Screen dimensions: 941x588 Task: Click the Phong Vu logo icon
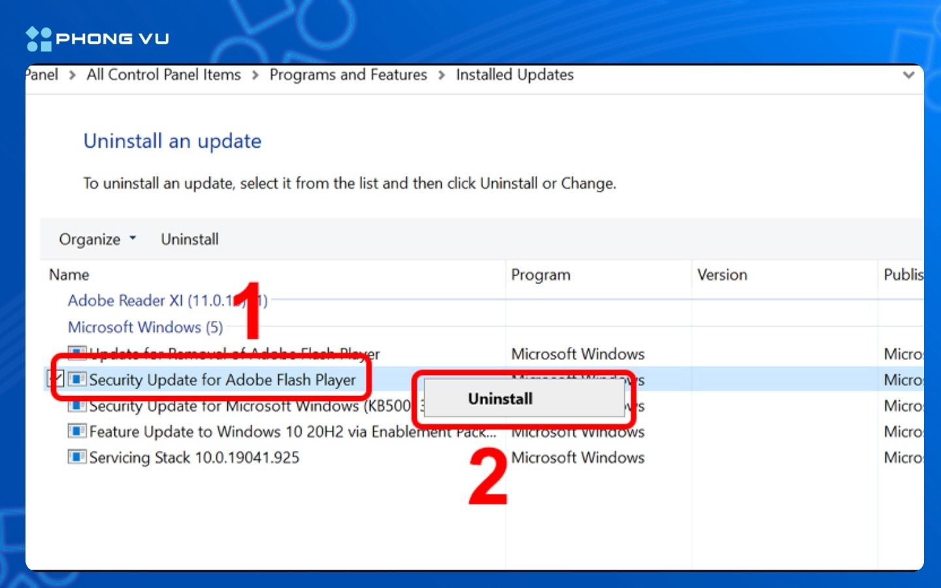tap(38, 38)
